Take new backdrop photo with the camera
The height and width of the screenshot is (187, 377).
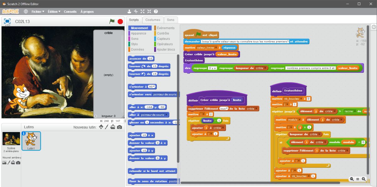coord(18,163)
